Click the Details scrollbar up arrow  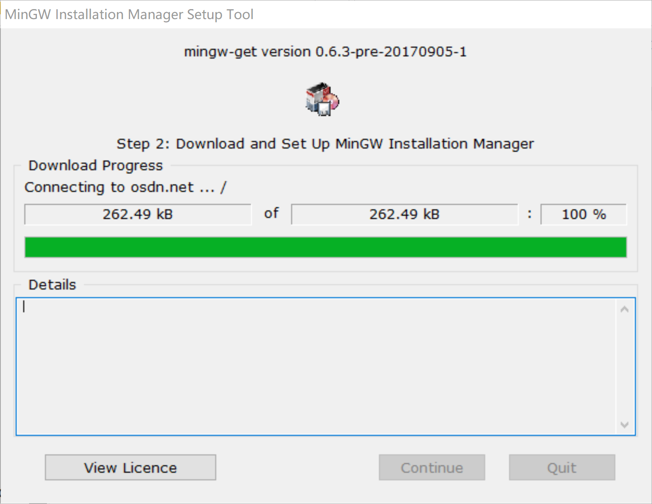tap(625, 309)
